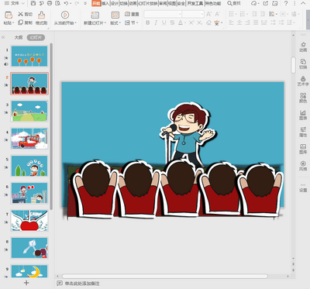The height and width of the screenshot is (289, 310).
Task: Switch to the Special Features (特色功能) tab
Action: pos(213,3)
